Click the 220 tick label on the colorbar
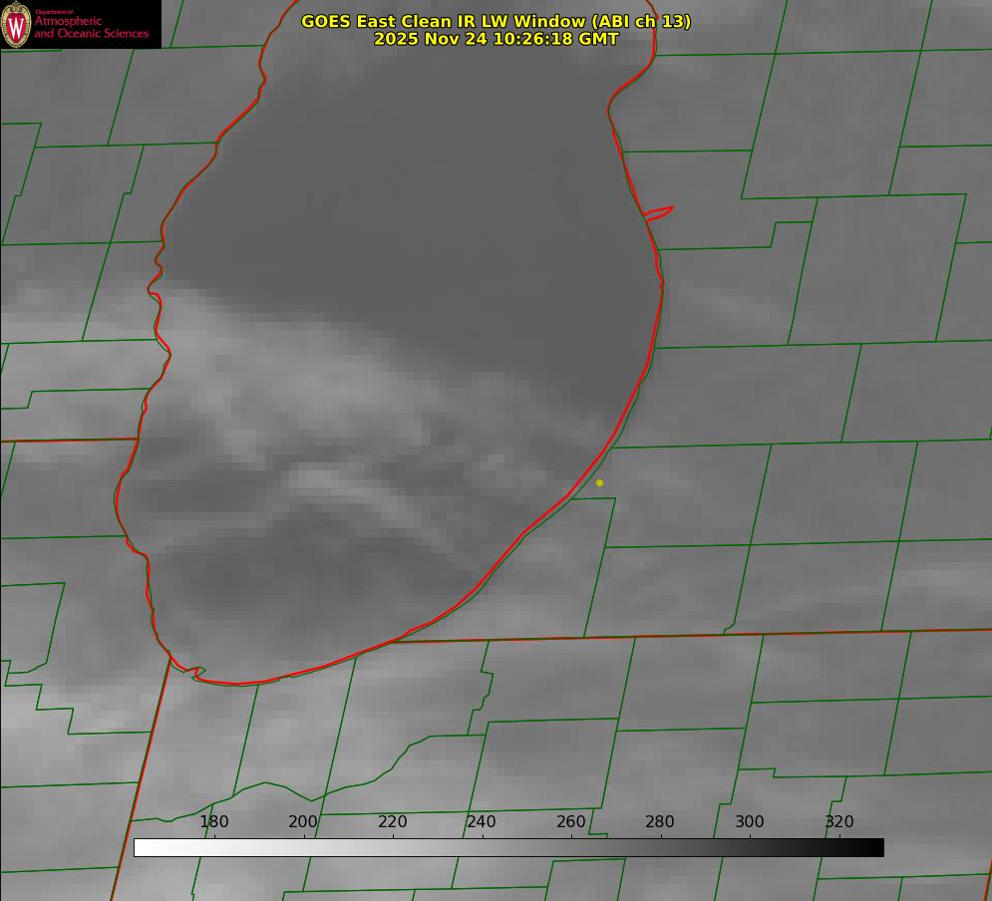Image resolution: width=992 pixels, height=901 pixels. click(x=392, y=821)
